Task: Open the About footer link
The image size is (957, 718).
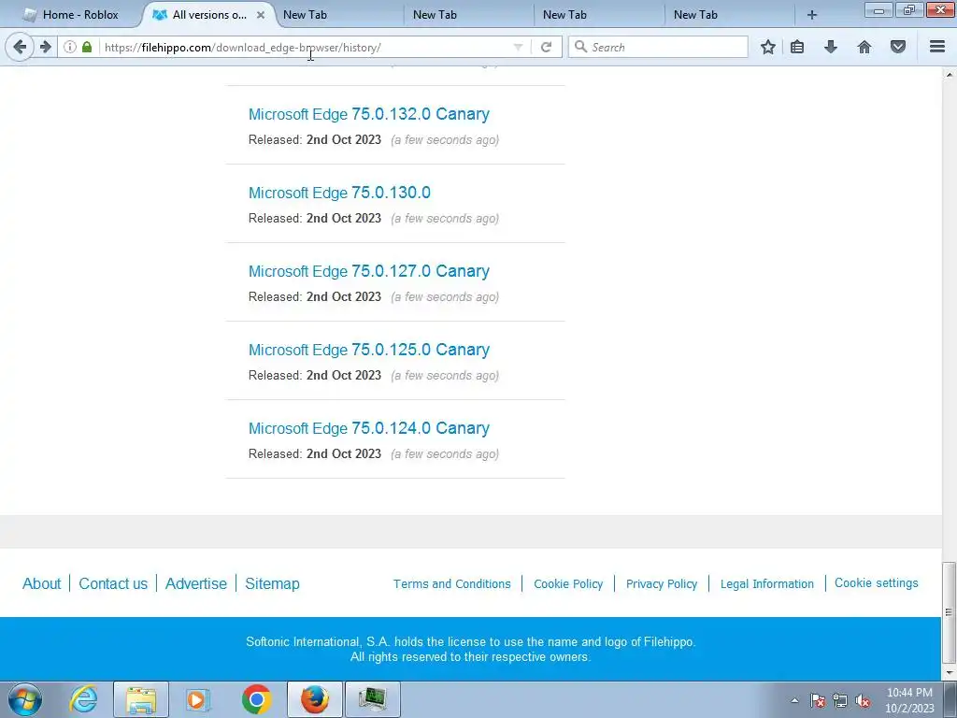Action: [41, 583]
